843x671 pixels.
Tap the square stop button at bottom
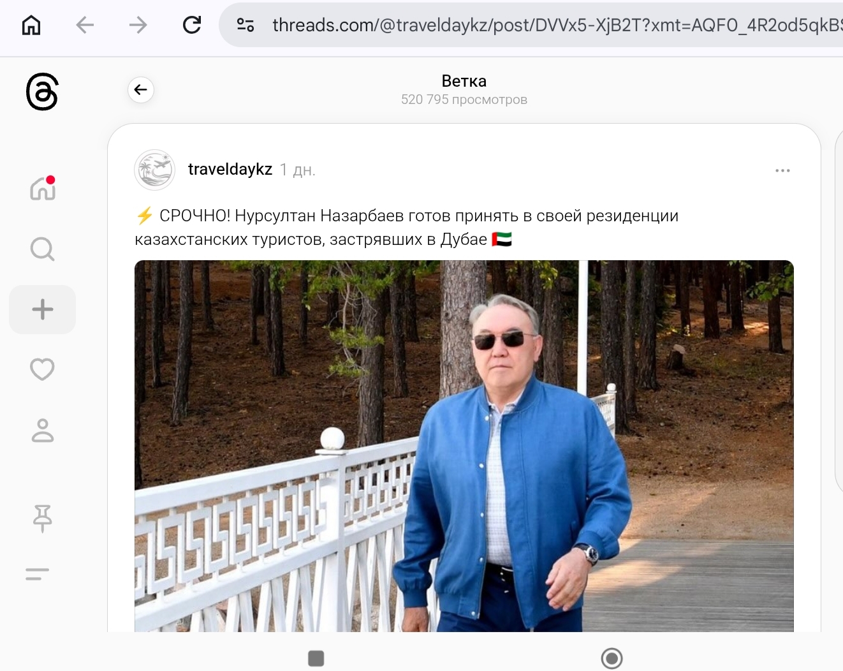click(x=316, y=658)
